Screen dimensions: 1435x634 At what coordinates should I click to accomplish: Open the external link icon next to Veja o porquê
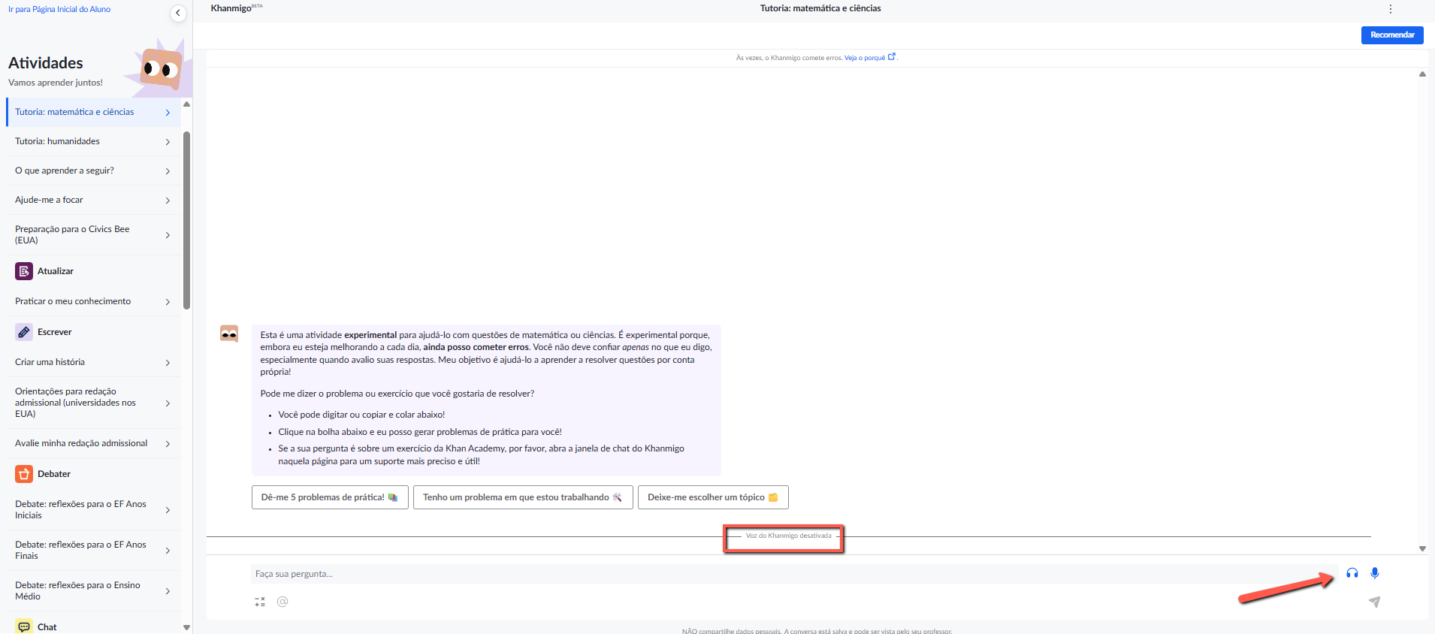(892, 57)
